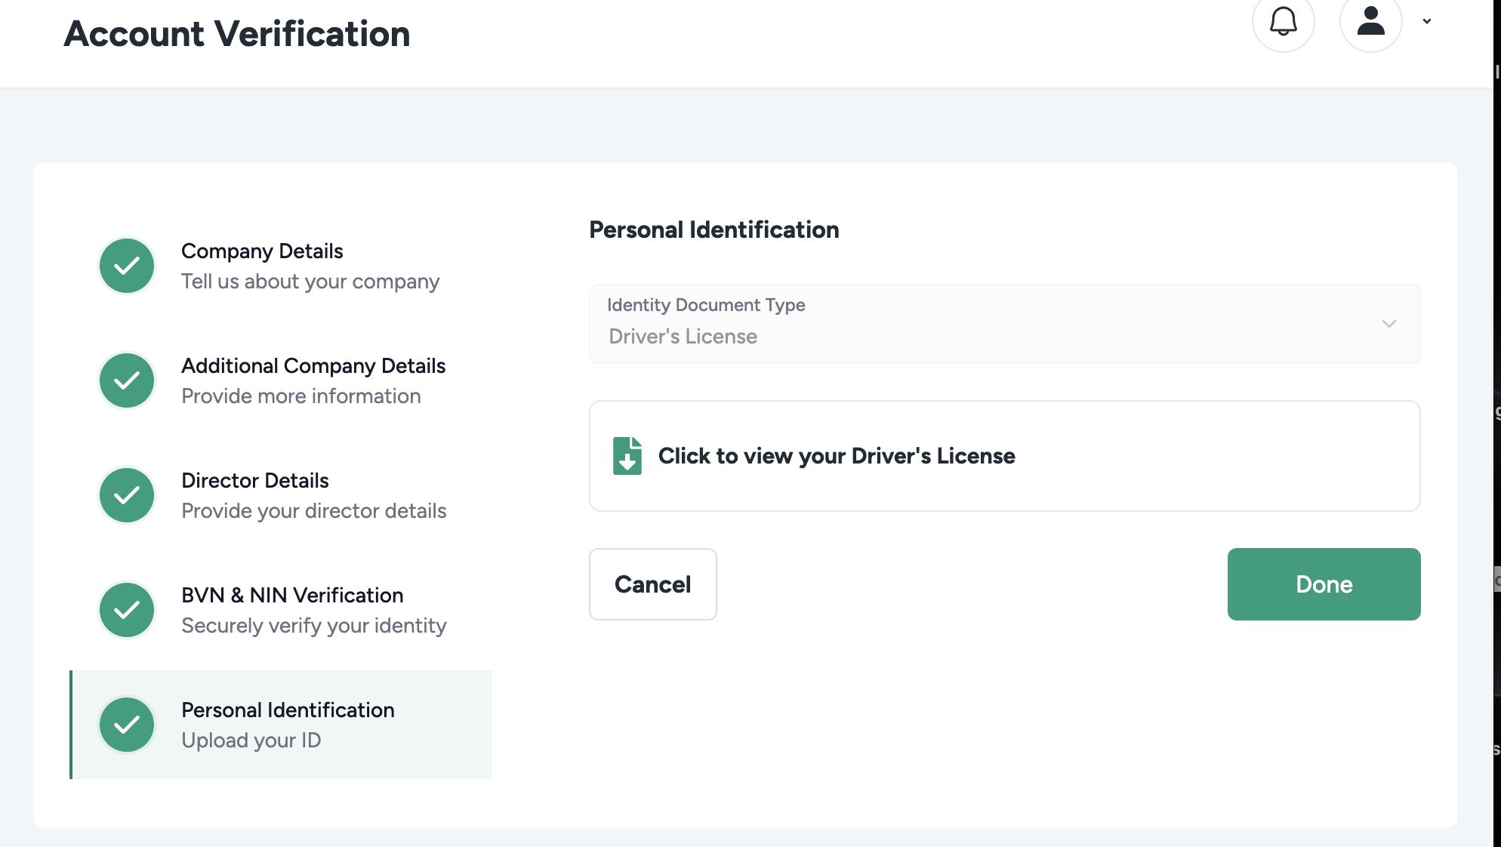Click the chevron in Identity Document Type field
The image size is (1501, 847).
(1389, 324)
